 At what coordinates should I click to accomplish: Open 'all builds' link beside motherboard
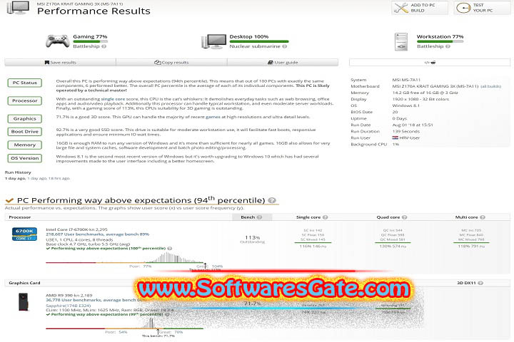pyautogui.click(x=490, y=86)
